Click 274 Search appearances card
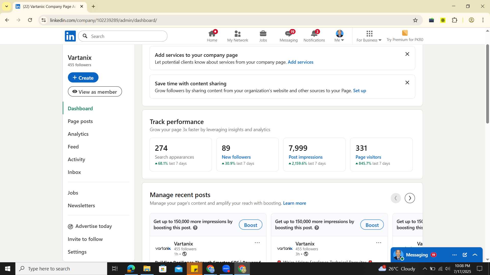 coord(180,155)
